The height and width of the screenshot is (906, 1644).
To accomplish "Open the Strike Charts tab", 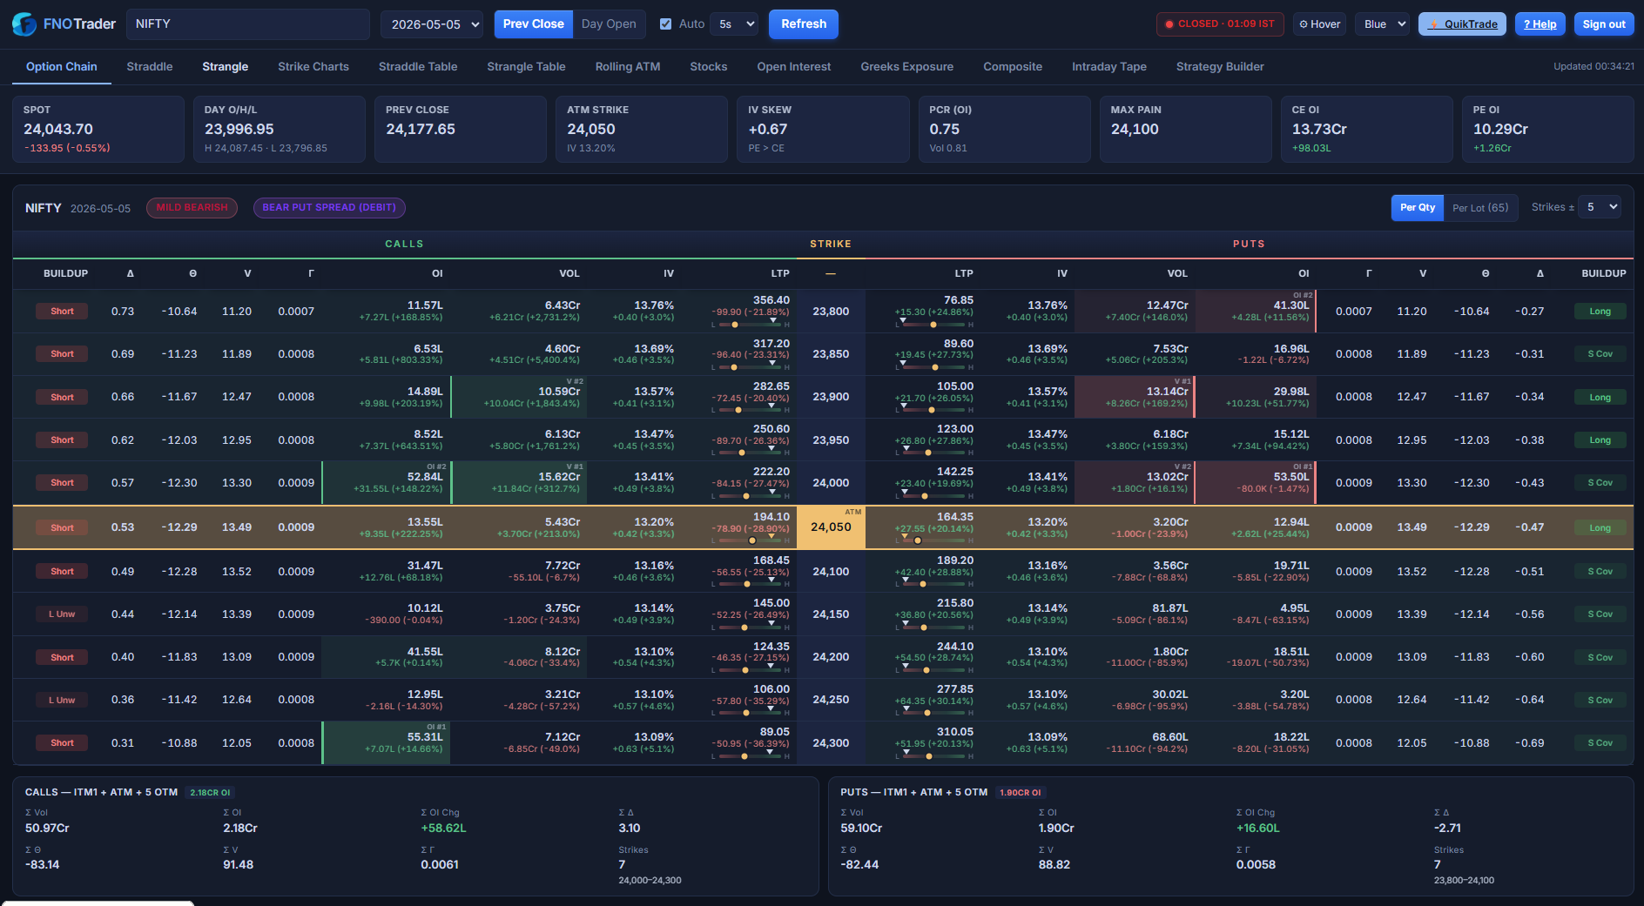I will click(x=313, y=67).
